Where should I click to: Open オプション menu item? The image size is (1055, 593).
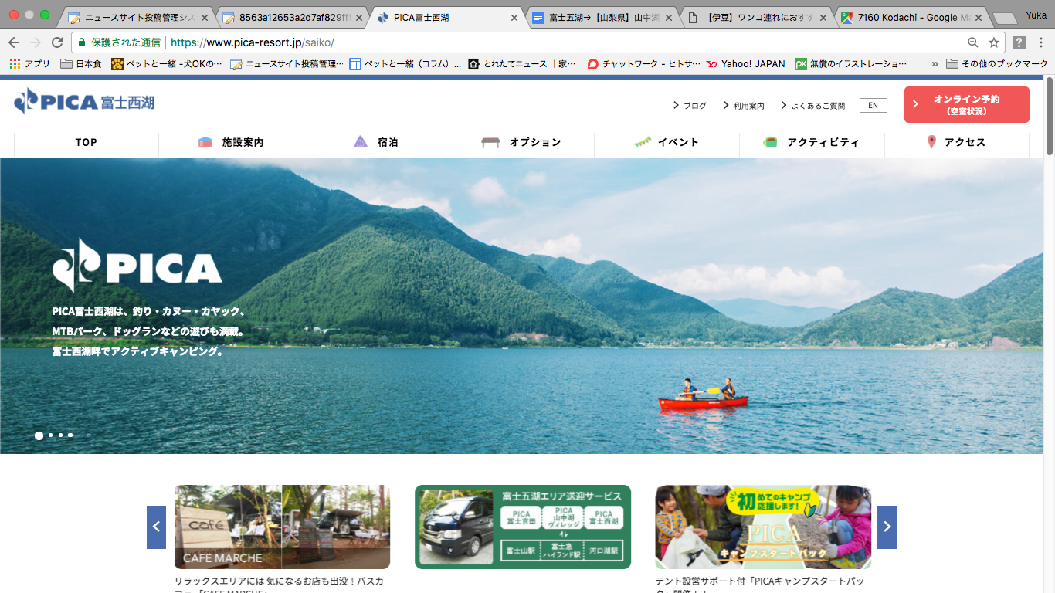click(x=521, y=142)
